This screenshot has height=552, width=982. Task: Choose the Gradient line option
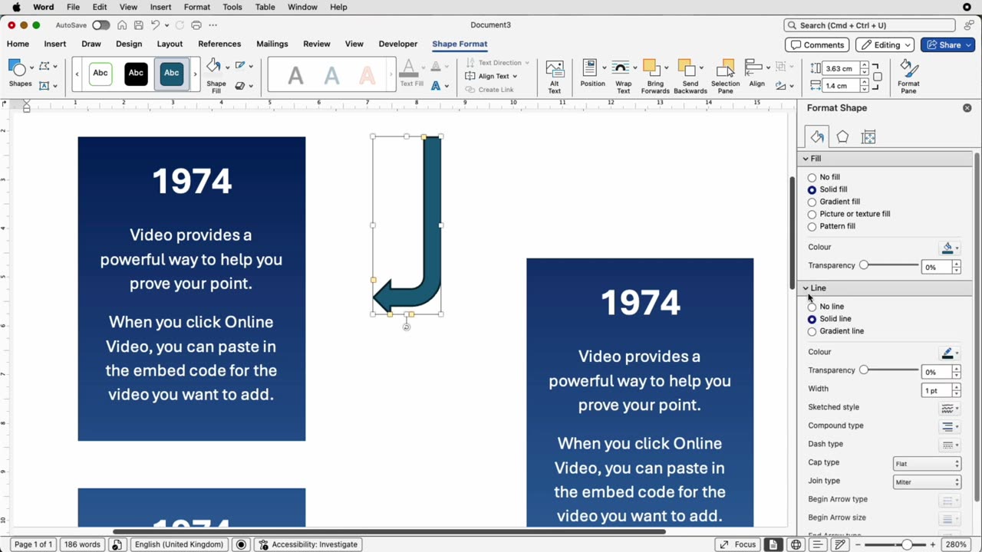(812, 331)
